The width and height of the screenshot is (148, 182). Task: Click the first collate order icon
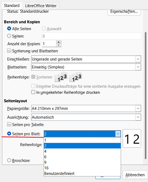click(x=61, y=77)
